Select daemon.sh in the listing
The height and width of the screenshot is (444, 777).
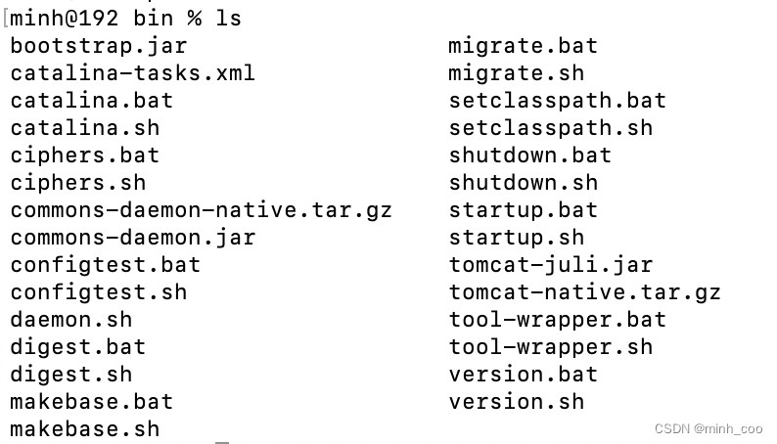71,320
